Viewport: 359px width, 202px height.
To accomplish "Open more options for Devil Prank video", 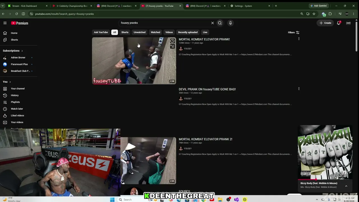I will [299, 89].
